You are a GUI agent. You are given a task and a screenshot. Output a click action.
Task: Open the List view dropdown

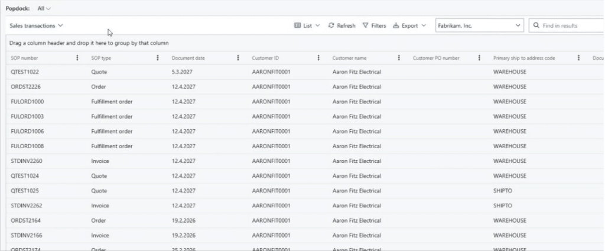(x=307, y=25)
